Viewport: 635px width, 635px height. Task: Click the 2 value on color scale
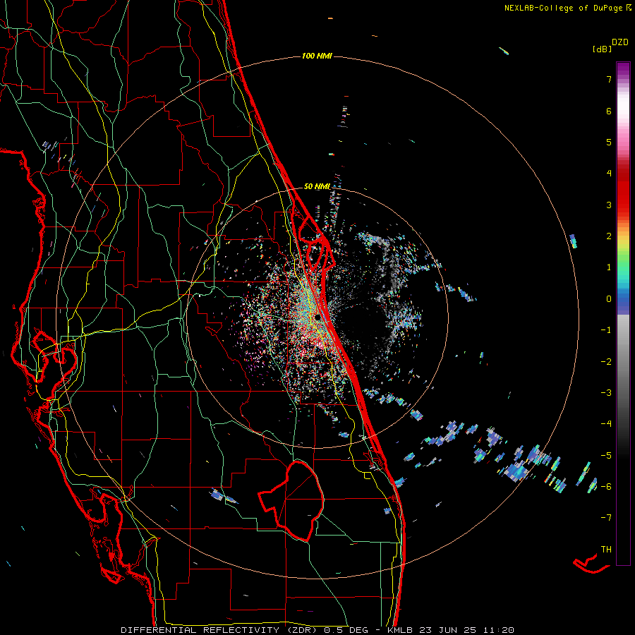pos(609,236)
